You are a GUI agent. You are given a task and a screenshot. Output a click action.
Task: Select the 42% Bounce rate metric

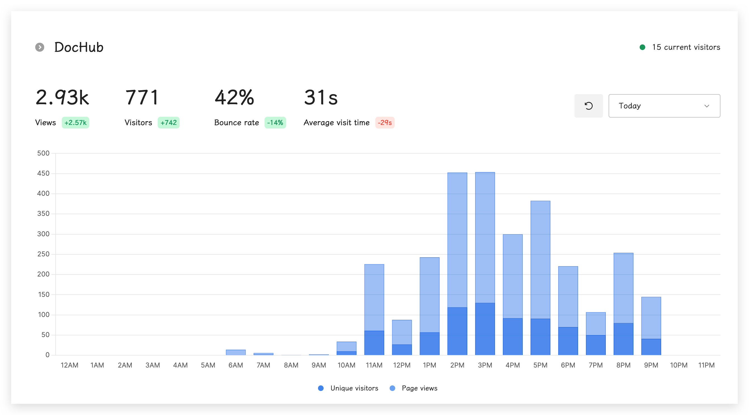234,97
